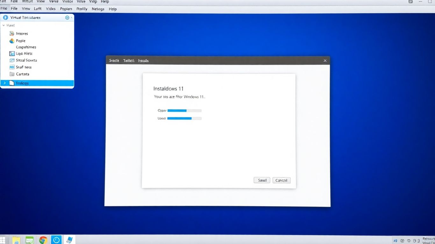Open the Vidp menu

point(93,2)
